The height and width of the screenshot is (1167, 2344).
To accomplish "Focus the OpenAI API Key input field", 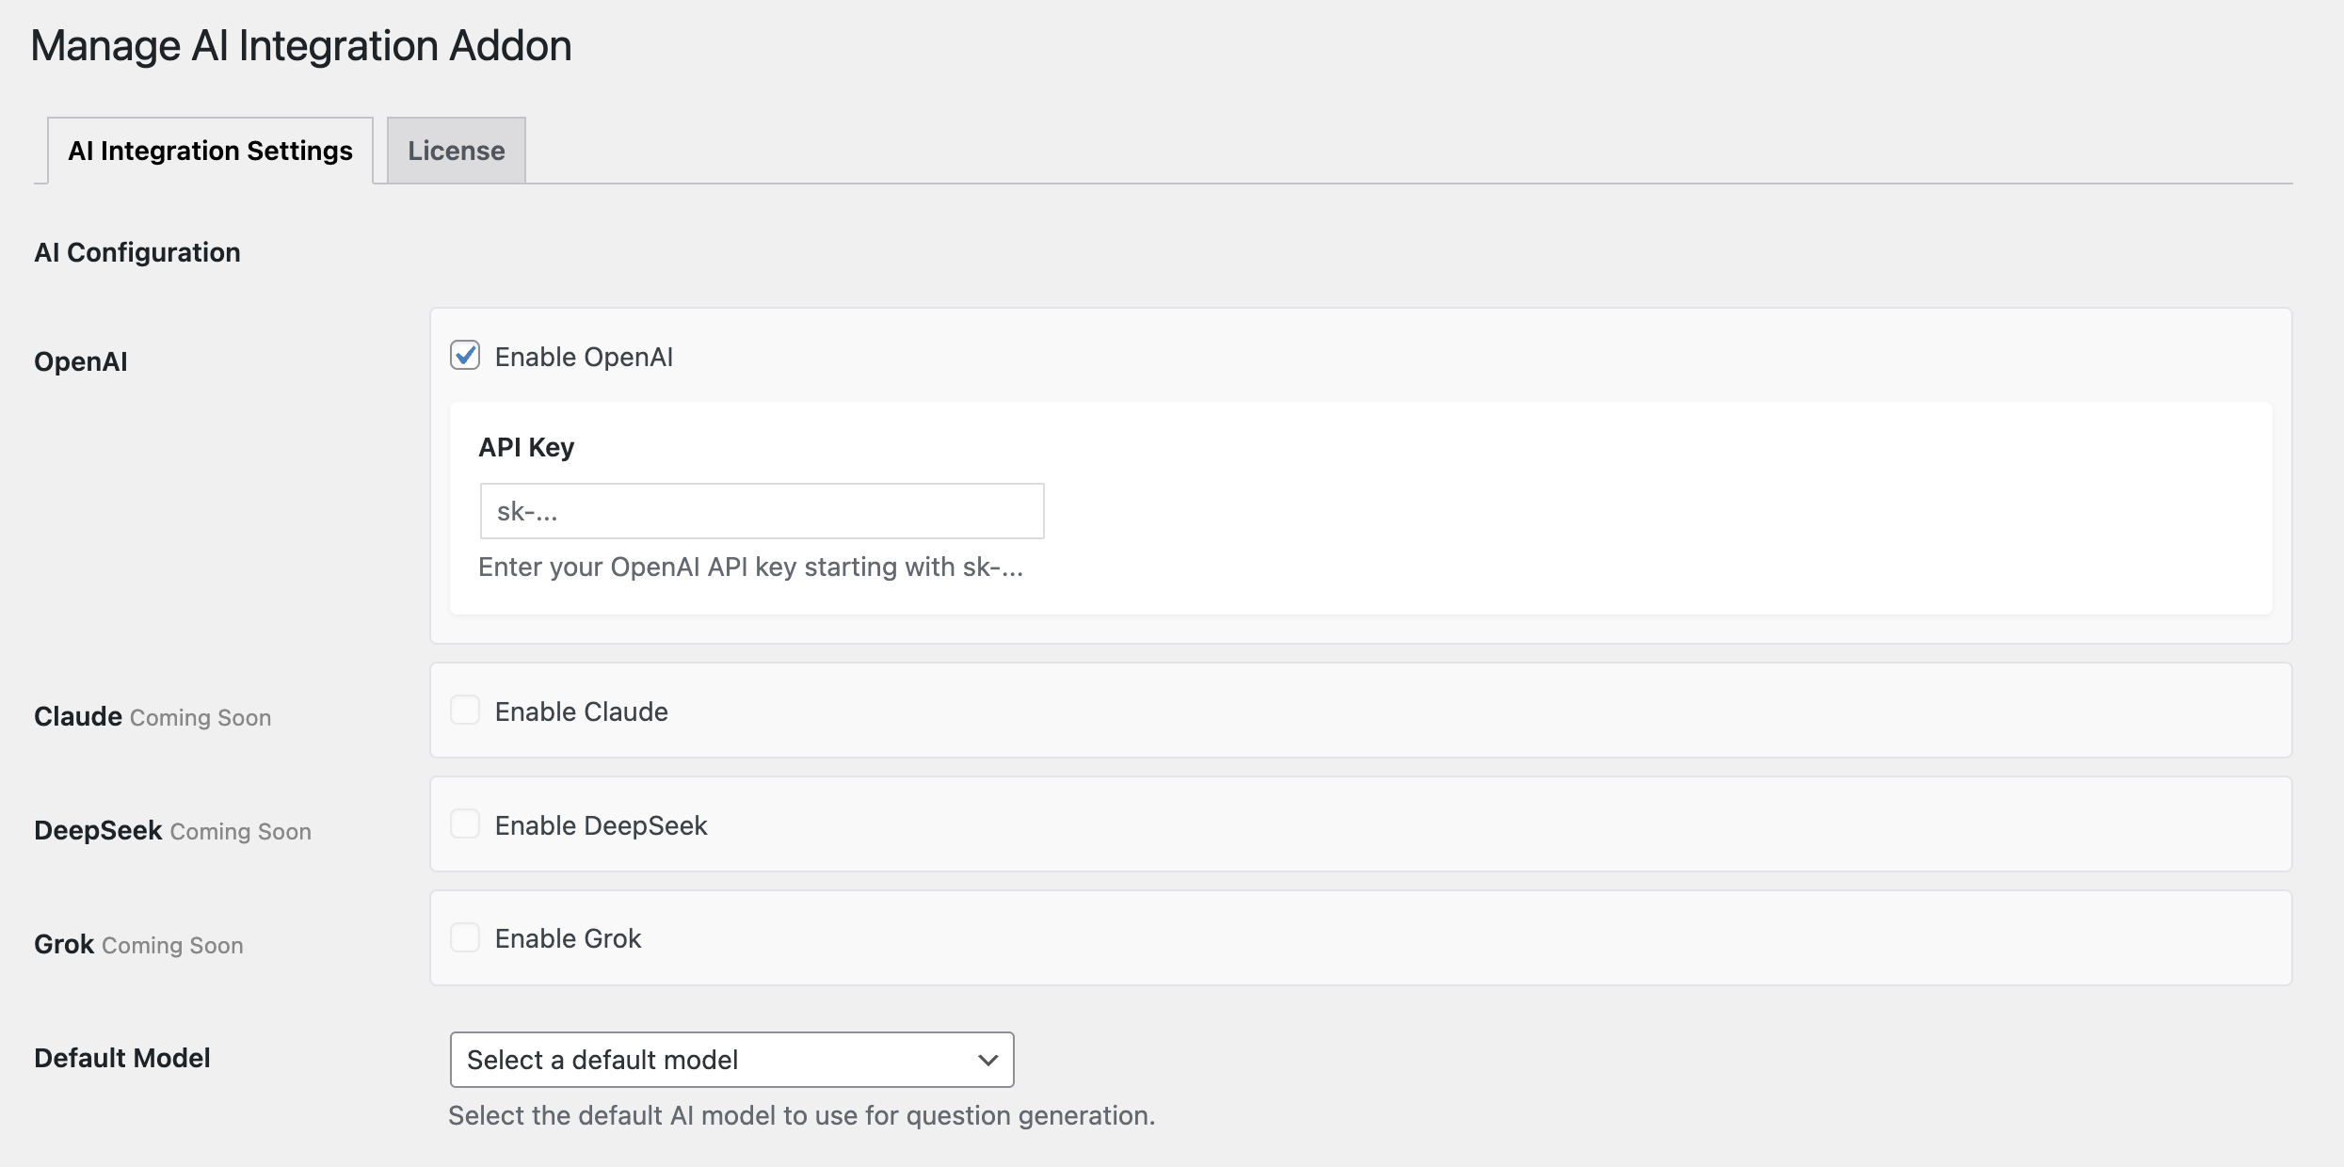I will pos(761,511).
